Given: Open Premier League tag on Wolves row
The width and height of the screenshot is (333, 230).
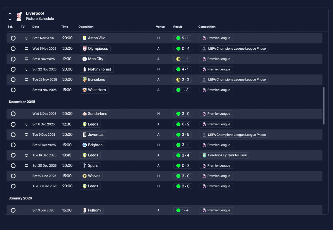Looking at the screenshot, I should 216,176.
